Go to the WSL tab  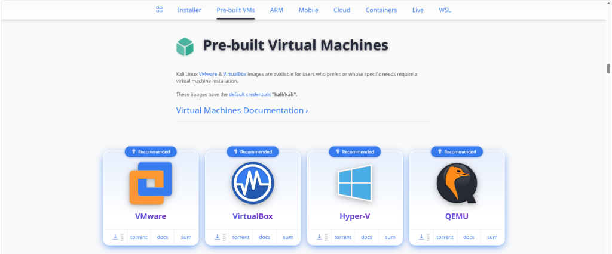click(x=445, y=10)
